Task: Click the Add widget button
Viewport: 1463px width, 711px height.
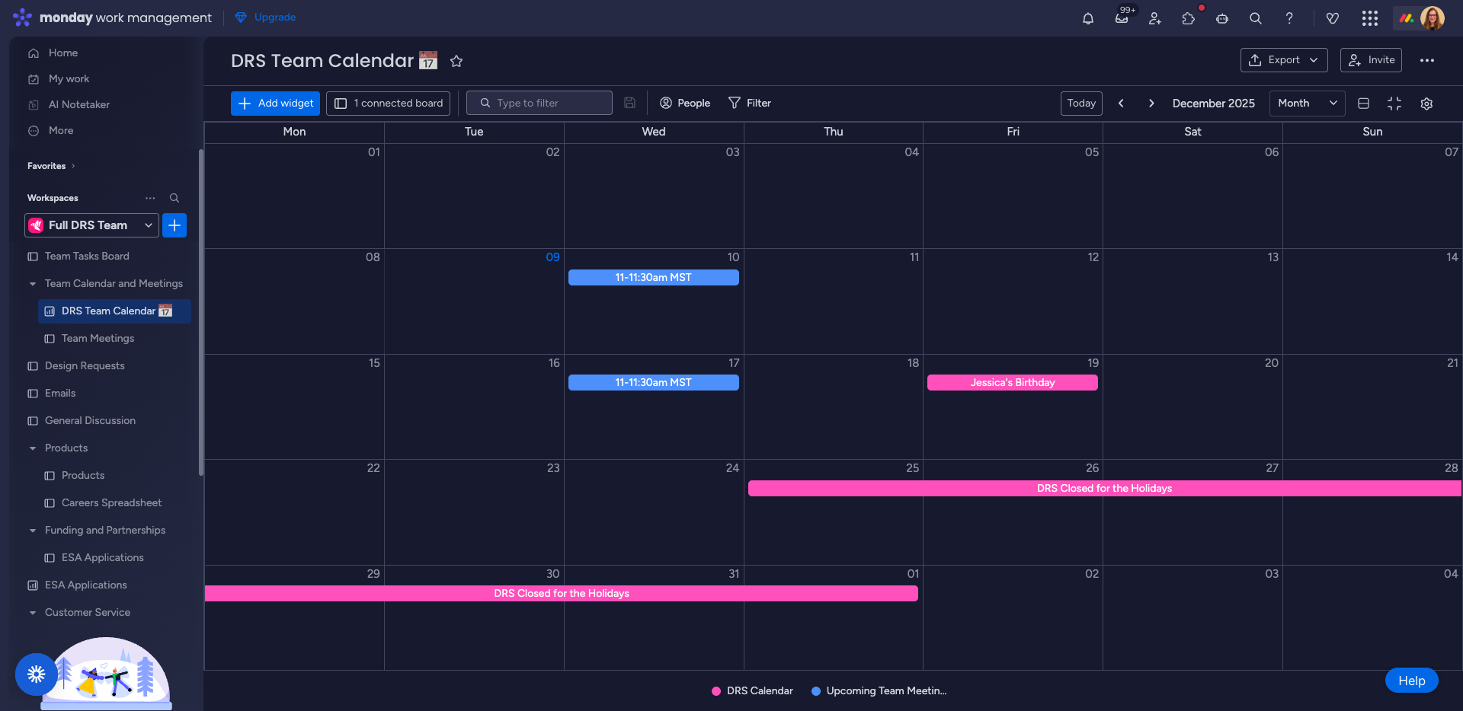Action: tap(275, 104)
